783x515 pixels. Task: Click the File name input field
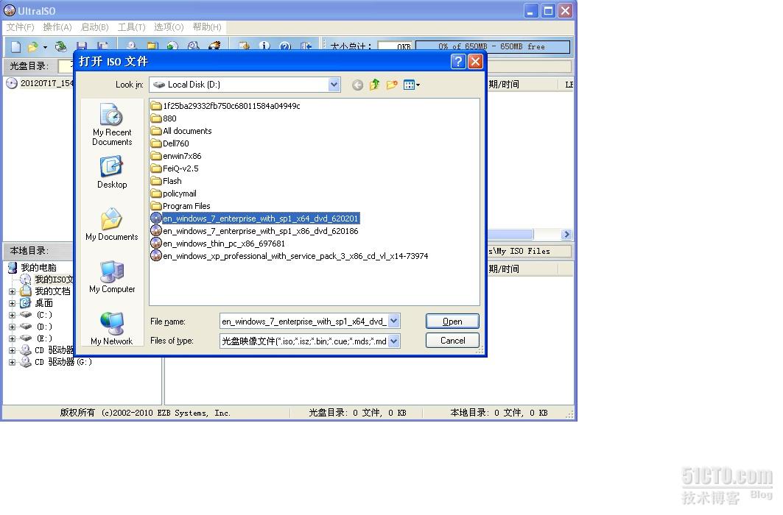click(304, 322)
